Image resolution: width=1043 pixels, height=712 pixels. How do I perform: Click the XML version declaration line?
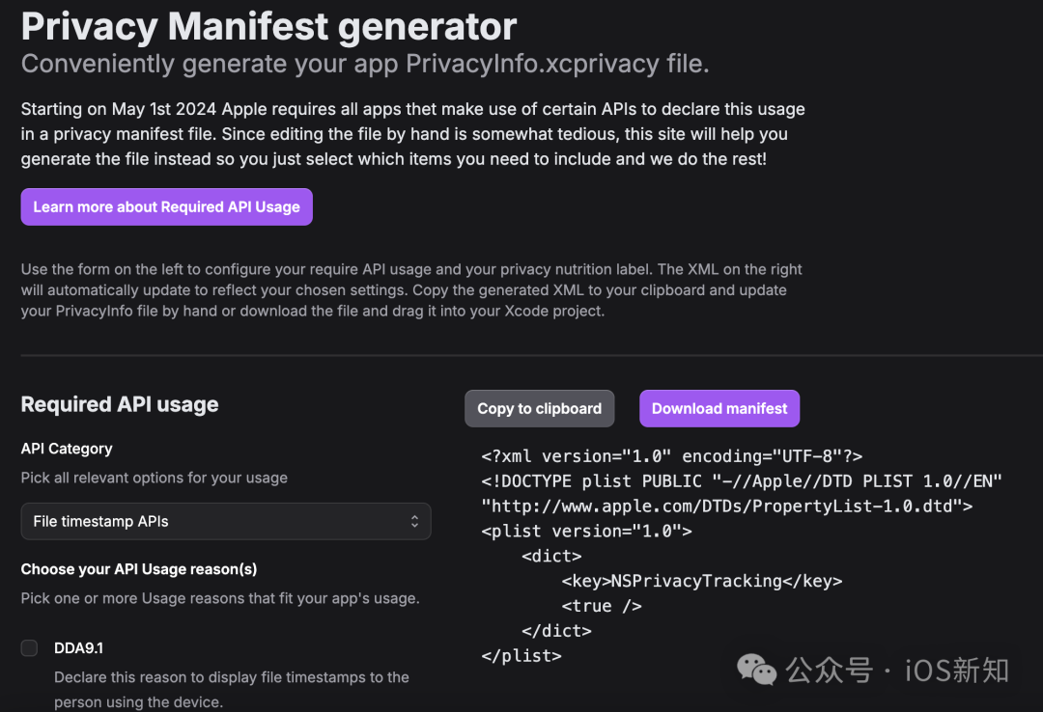[671, 455]
